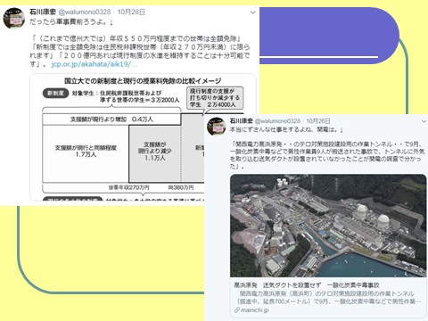Open the jcp.or.jp/akahata link

coord(95,64)
